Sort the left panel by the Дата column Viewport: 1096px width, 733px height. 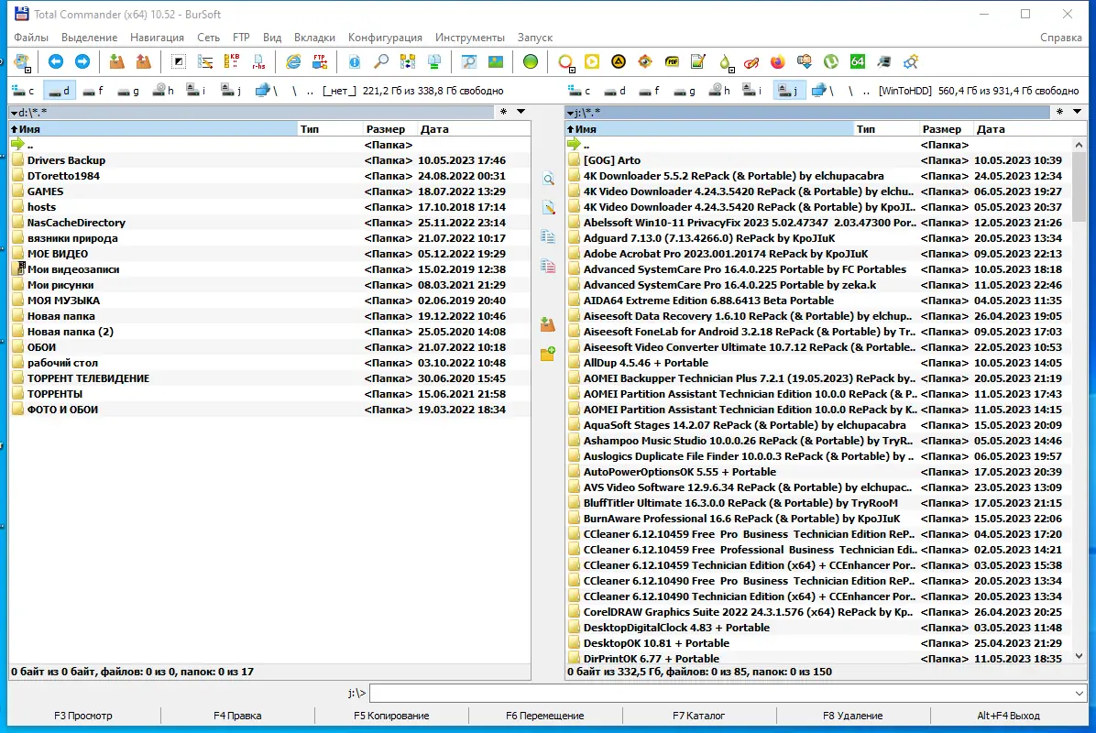(x=473, y=129)
